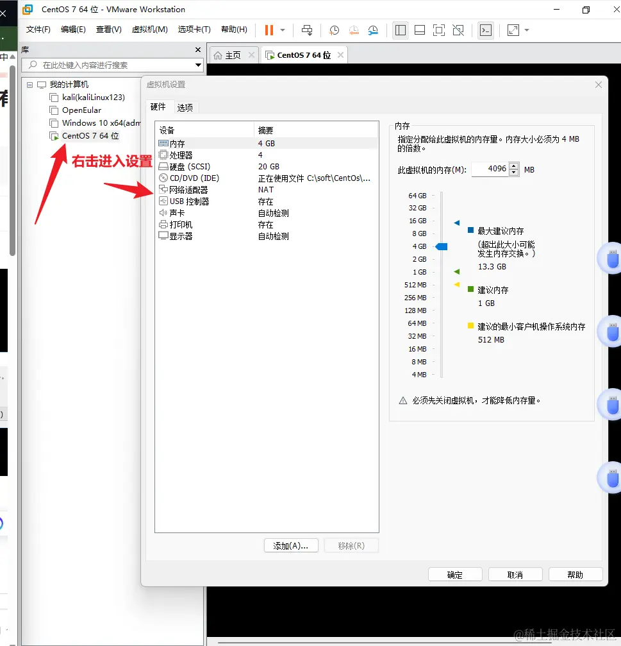Click the 添加(A)... button
This screenshot has width=621, height=646.
(x=291, y=545)
